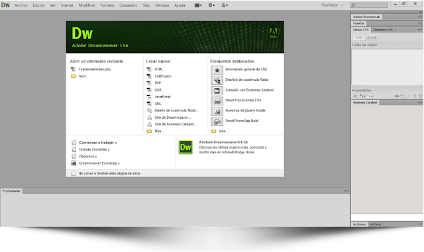Click the star icon for CS6 overview
Viewport: 424px width, 252px height.
pyautogui.click(x=217, y=70)
